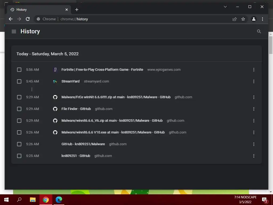The height and width of the screenshot is (205, 273).
Task: Go back with the browser back arrow
Action: click(x=11, y=19)
